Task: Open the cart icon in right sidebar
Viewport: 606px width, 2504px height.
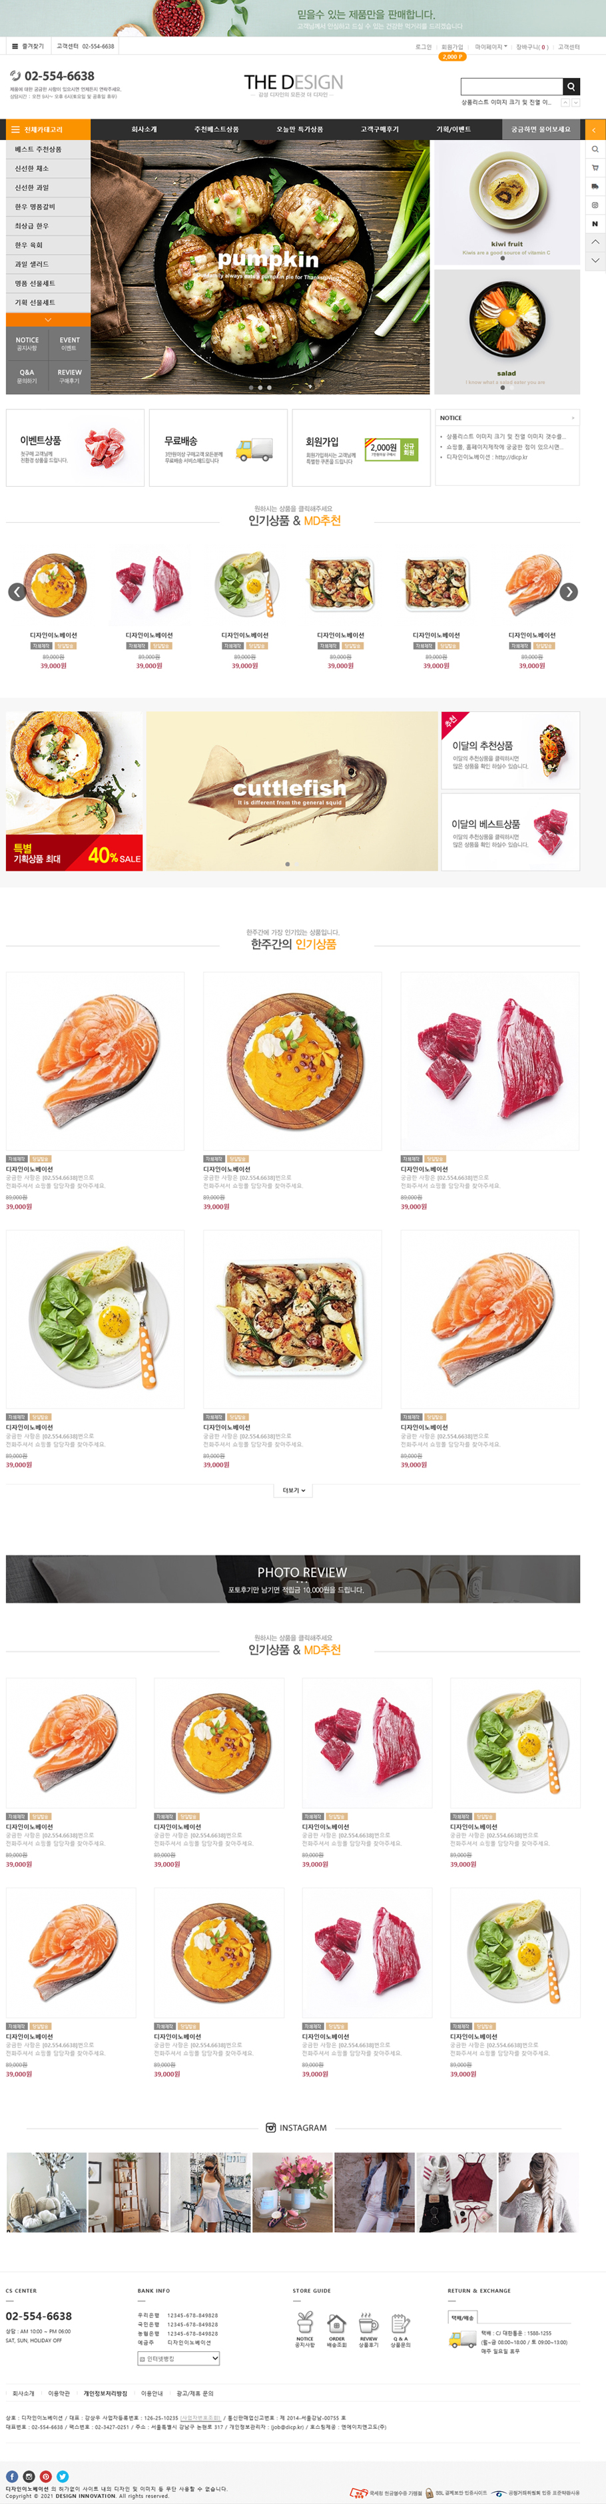Action: [x=595, y=168]
